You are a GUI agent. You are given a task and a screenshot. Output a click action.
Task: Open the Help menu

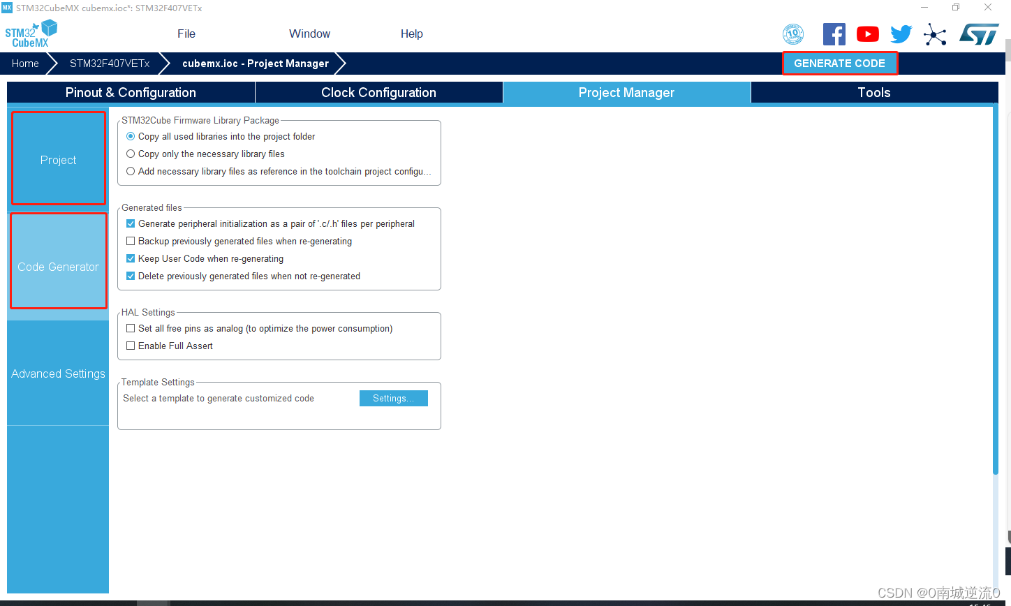tap(412, 34)
